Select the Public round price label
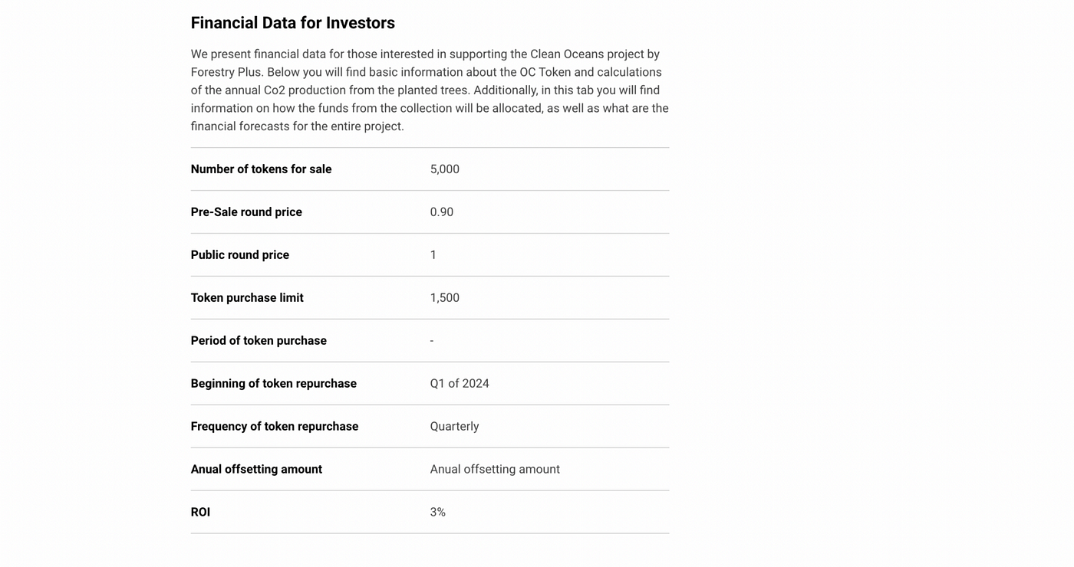This screenshot has width=1074, height=567. pyautogui.click(x=239, y=255)
